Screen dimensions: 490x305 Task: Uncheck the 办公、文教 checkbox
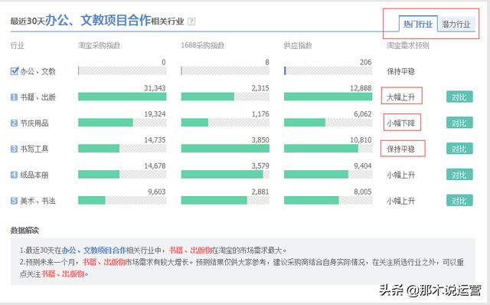point(14,71)
